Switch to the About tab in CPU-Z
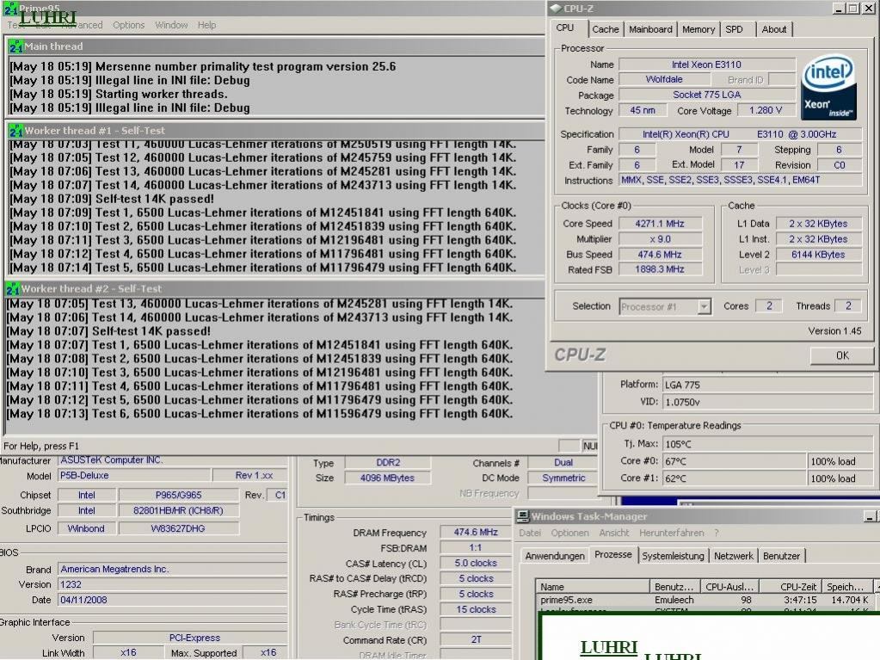Screen dimensions: 880x660 tap(774, 29)
